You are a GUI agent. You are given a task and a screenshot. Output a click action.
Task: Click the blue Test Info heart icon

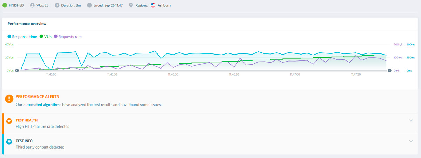pos(9,142)
